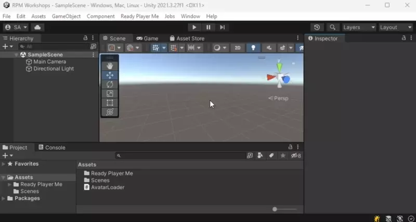Toggle 2D view mode in Scene
This screenshot has width=416, height=222.
click(238, 48)
